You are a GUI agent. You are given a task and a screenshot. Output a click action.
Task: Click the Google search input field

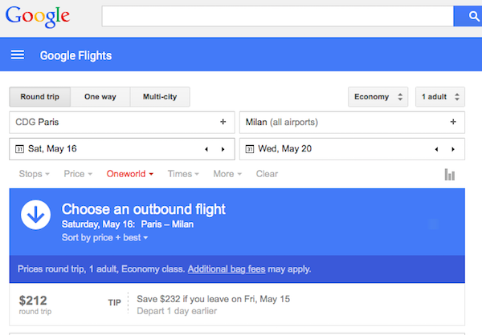click(x=277, y=15)
